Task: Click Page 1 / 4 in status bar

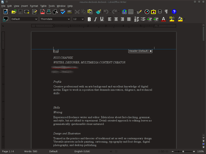Action: (8, 151)
